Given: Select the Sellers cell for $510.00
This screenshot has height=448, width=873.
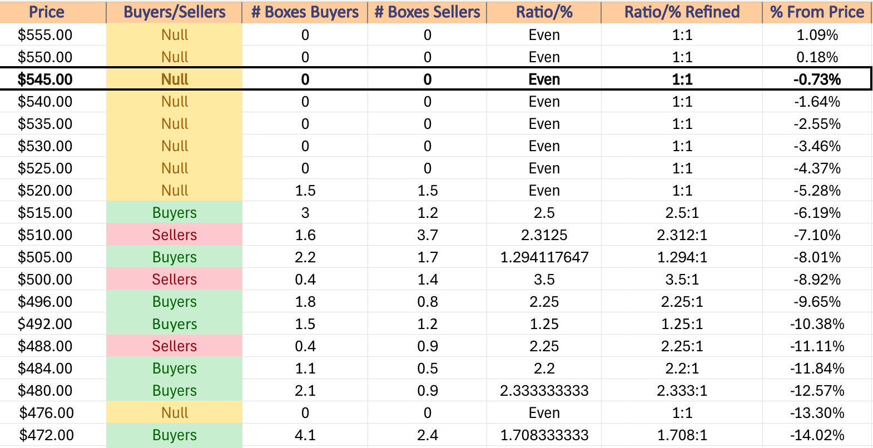Looking at the screenshot, I should click(x=174, y=235).
